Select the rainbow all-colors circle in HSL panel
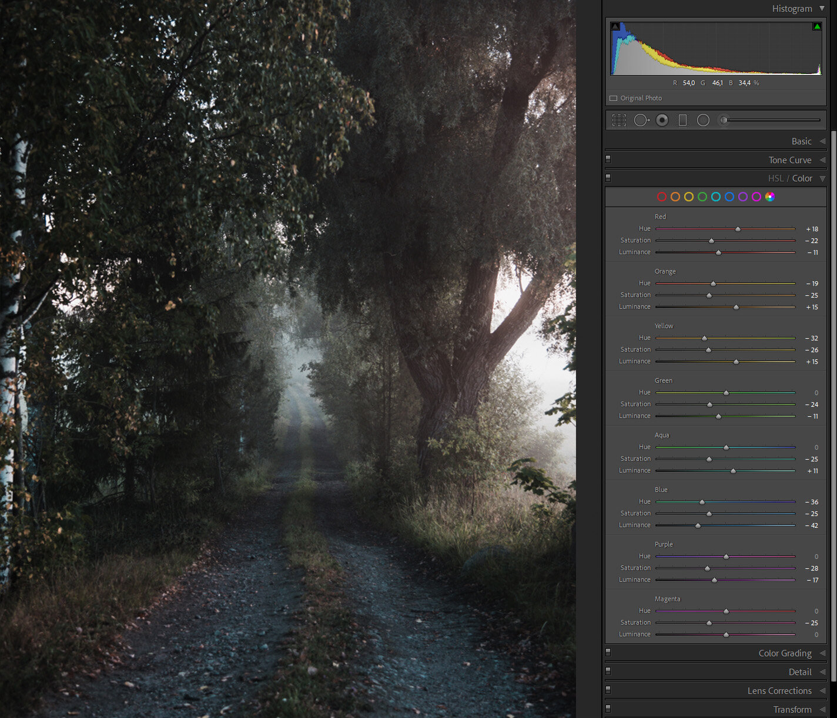This screenshot has height=718, width=837. (x=769, y=197)
